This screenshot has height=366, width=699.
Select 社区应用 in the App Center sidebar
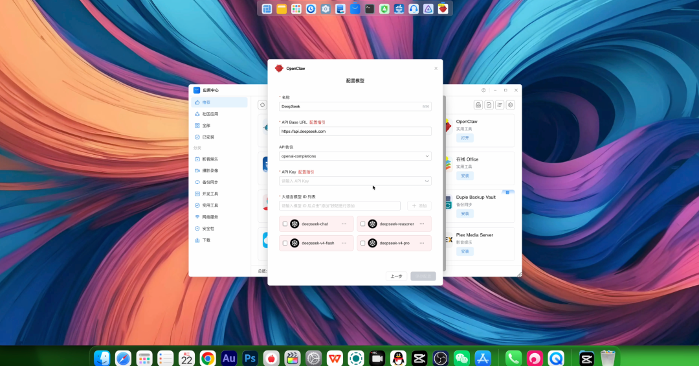pos(219,114)
